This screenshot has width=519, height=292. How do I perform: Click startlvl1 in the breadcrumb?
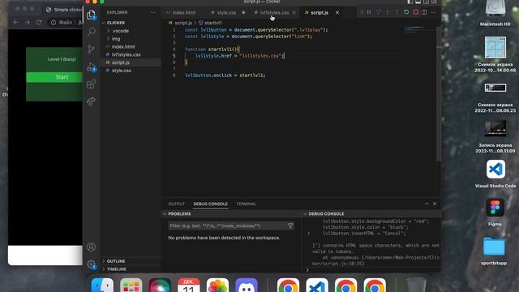pos(212,23)
